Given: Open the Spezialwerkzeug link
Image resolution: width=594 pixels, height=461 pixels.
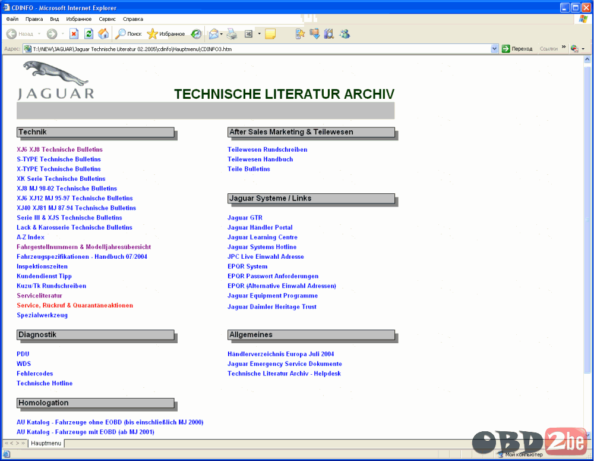Looking at the screenshot, I should tap(42, 315).
